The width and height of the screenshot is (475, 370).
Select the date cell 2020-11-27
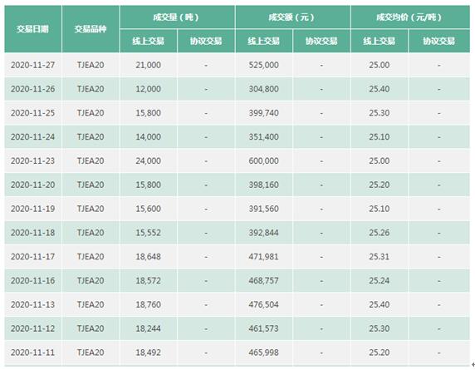[32, 65]
